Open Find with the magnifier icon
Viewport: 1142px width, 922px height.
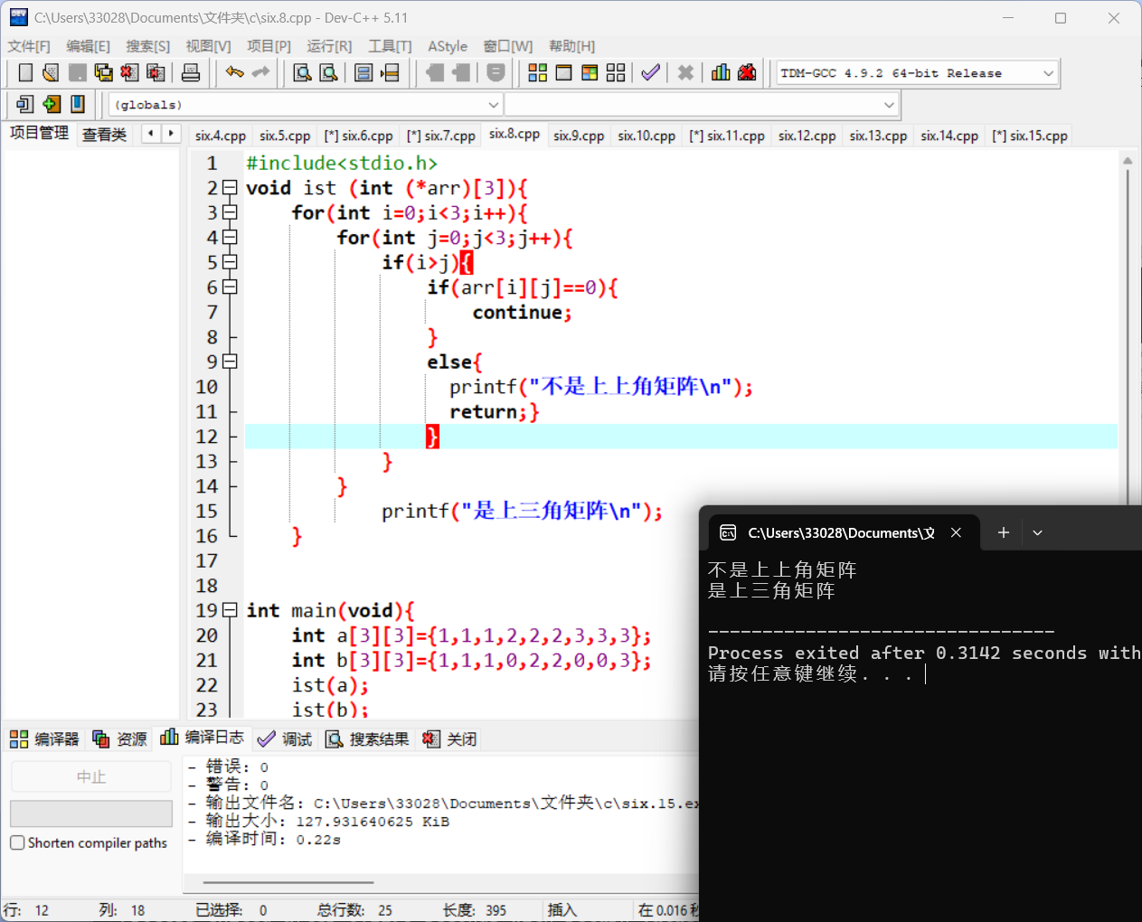tap(303, 72)
